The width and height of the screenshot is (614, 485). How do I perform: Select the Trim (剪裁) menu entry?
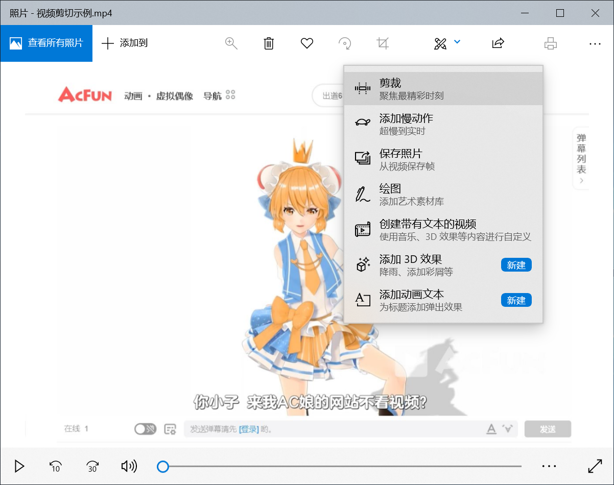pyautogui.click(x=443, y=88)
